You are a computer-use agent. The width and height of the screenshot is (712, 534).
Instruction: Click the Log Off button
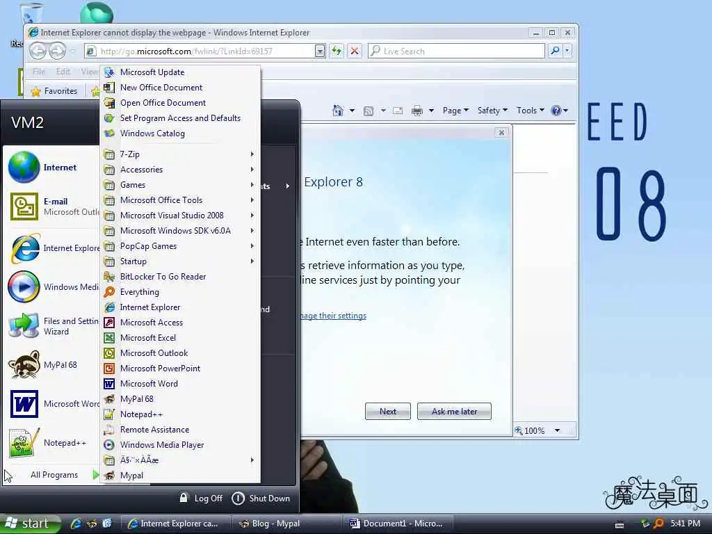point(201,499)
